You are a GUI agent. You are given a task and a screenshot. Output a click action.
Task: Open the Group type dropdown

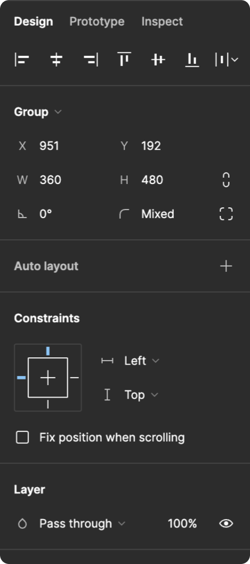point(37,112)
